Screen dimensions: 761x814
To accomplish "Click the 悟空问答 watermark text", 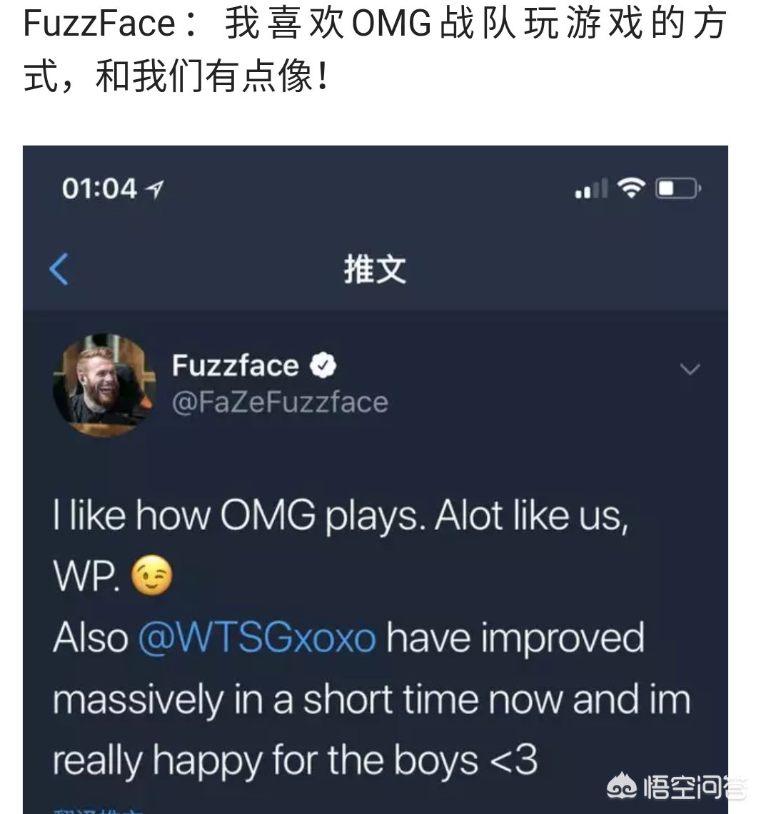I will pyautogui.click(x=695, y=788).
